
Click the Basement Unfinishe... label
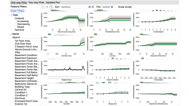tap(27, 81)
